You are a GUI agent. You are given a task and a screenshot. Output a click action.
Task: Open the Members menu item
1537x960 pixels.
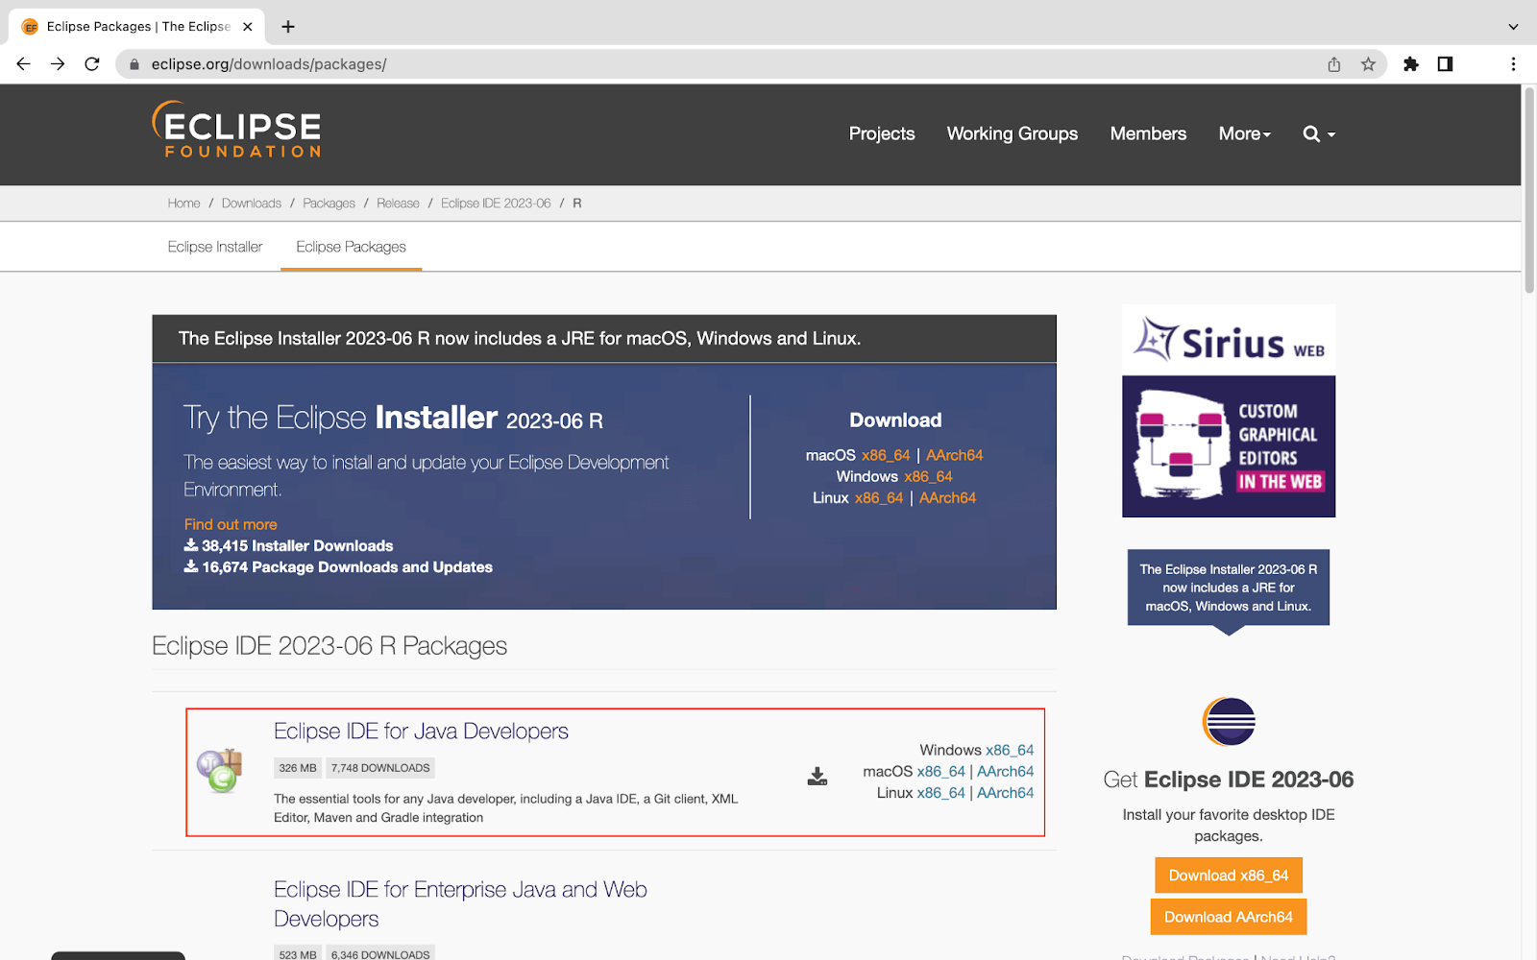[1148, 134]
